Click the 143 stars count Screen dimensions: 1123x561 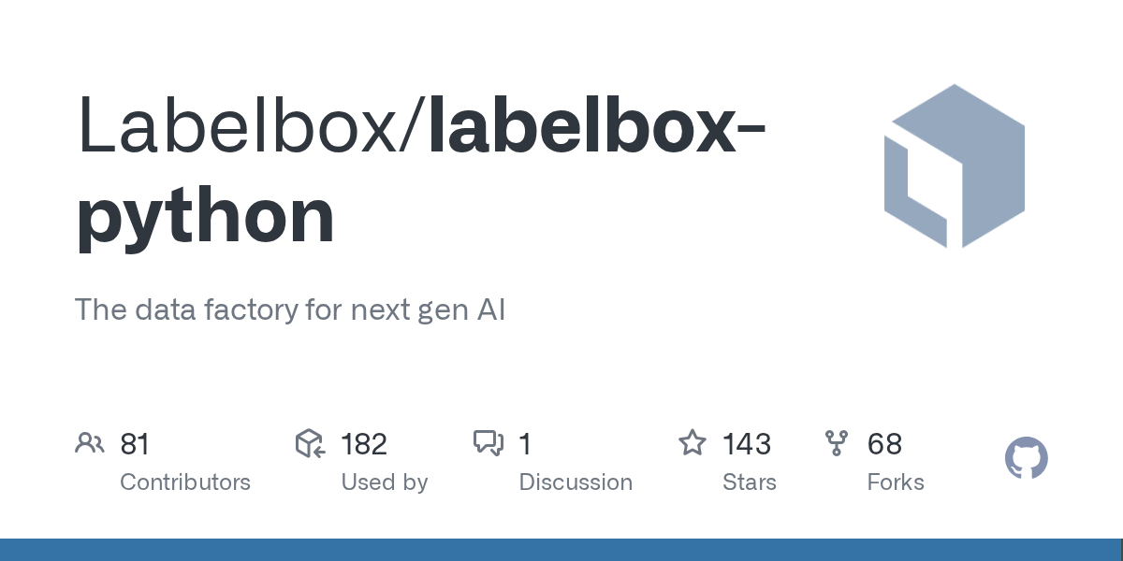pyautogui.click(x=747, y=444)
